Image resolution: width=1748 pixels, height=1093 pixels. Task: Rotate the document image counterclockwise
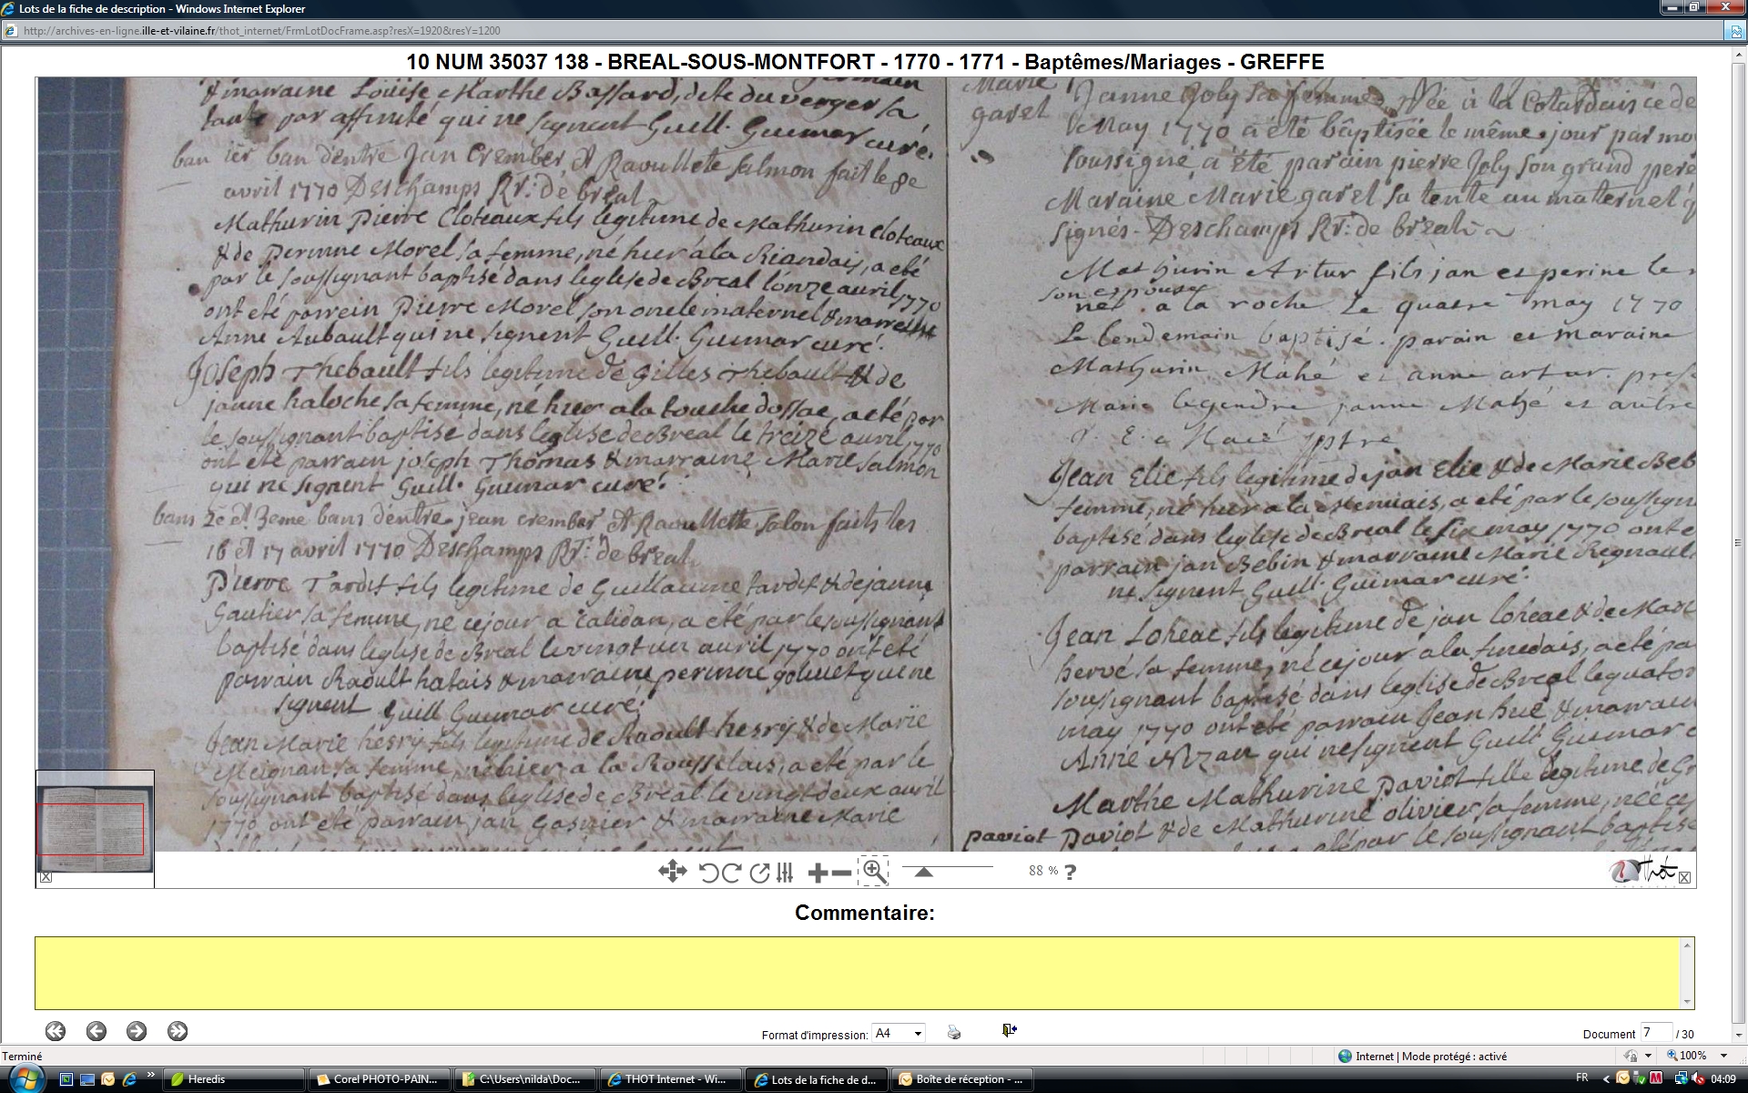point(708,873)
